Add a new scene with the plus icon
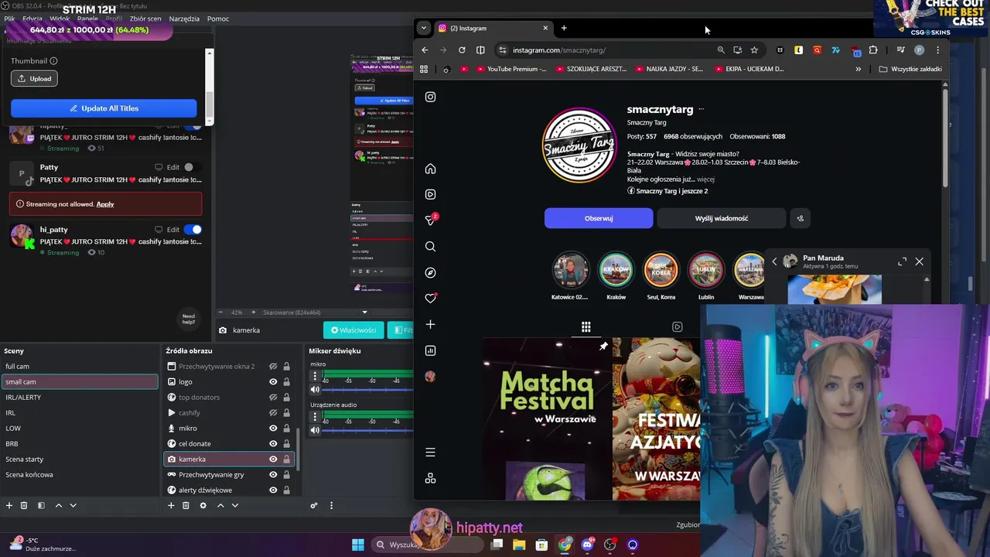This screenshot has width=990, height=557. 9,505
